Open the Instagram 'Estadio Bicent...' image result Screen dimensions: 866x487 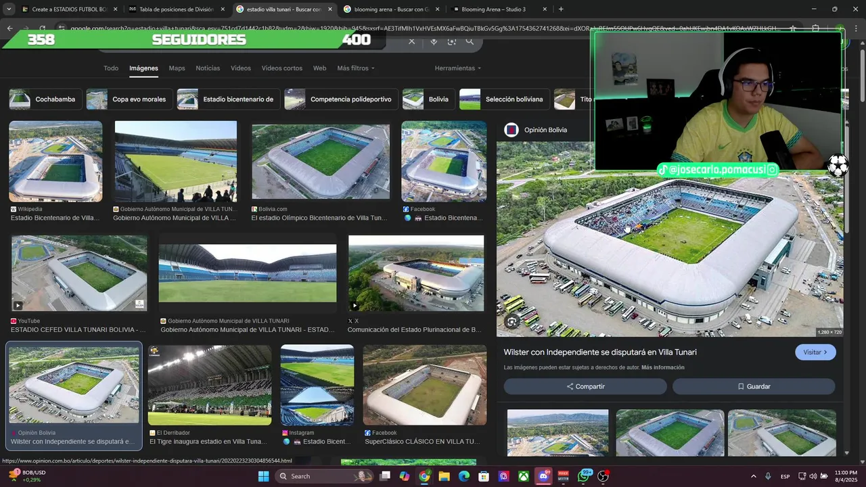coord(317,385)
